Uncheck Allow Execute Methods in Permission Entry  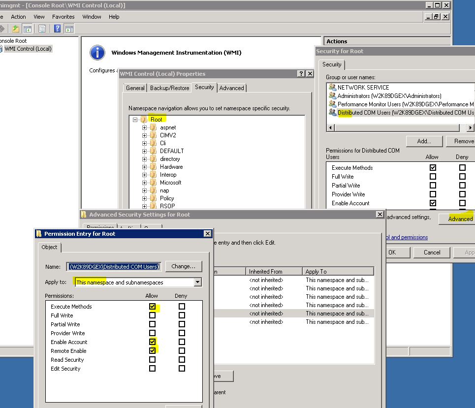[x=153, y=307]
